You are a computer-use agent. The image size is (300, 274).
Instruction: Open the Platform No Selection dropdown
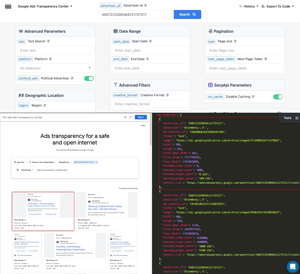click(55, 68)
